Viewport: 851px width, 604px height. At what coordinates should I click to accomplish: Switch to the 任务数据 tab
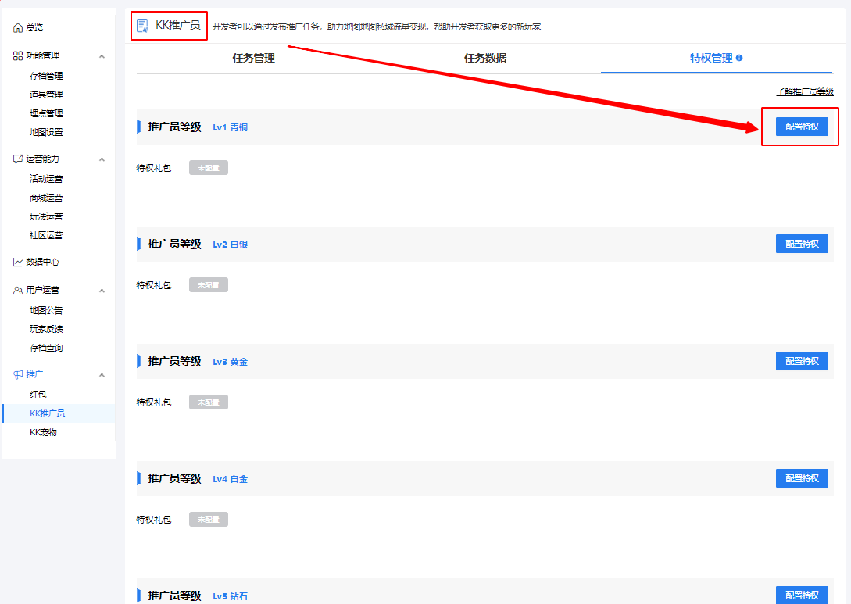click(485, 58)
